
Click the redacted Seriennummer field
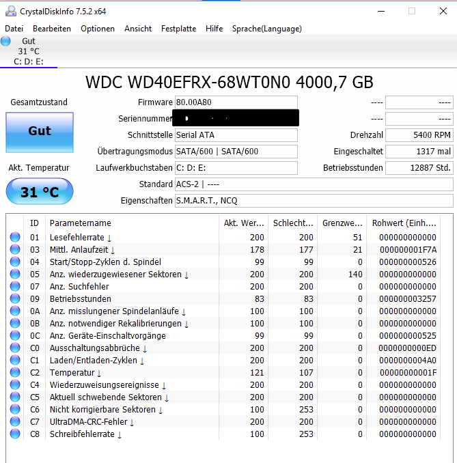236,118
